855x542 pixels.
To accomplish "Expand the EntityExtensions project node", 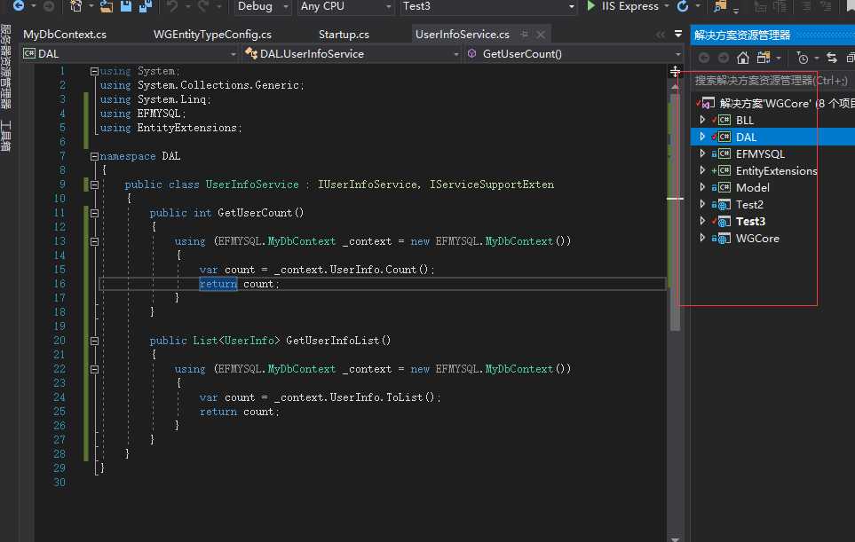I will 702,170.
